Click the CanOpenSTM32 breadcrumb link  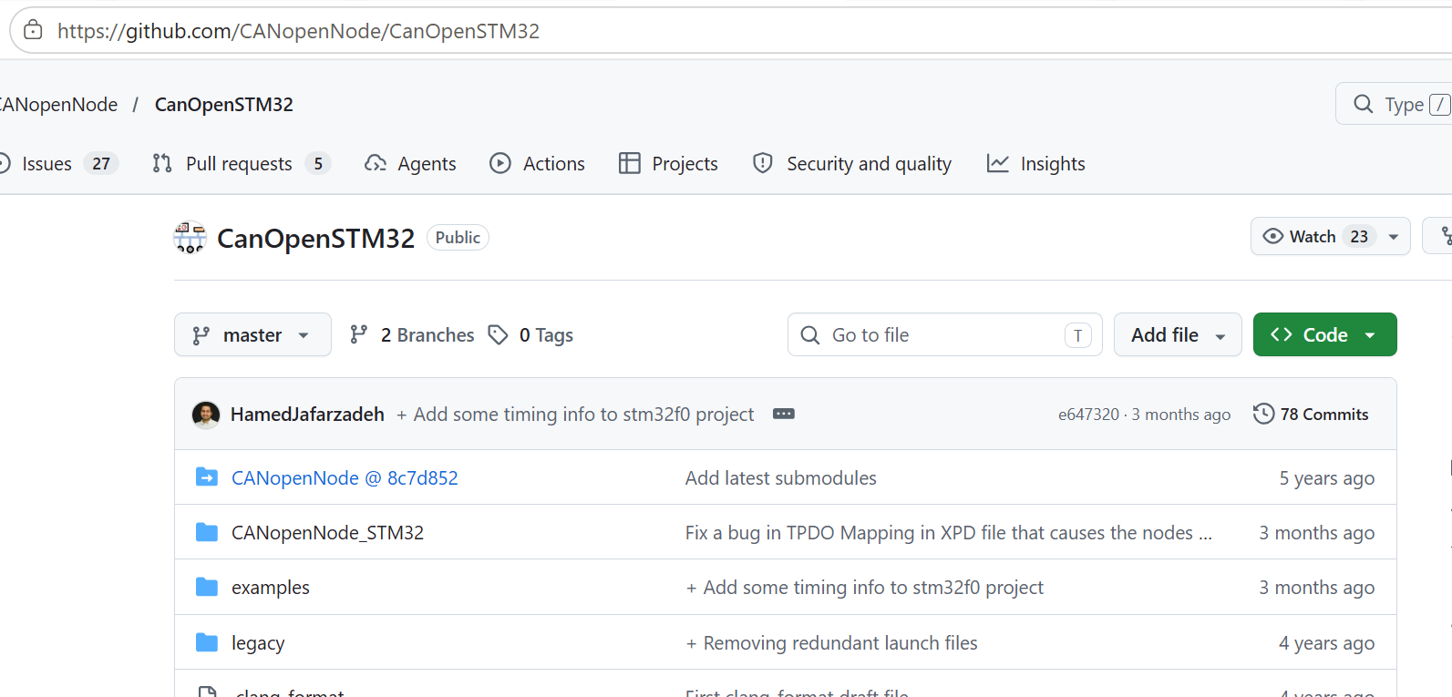coord(224,105)
